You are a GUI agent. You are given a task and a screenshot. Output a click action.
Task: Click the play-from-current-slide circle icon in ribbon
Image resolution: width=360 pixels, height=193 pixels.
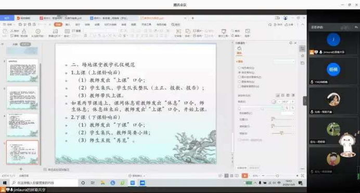click(38, 31)
